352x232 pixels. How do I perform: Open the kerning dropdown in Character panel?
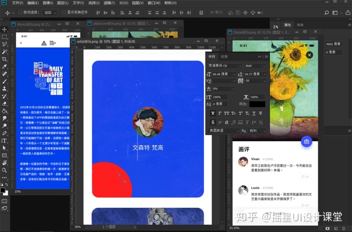tap(234, 81)
